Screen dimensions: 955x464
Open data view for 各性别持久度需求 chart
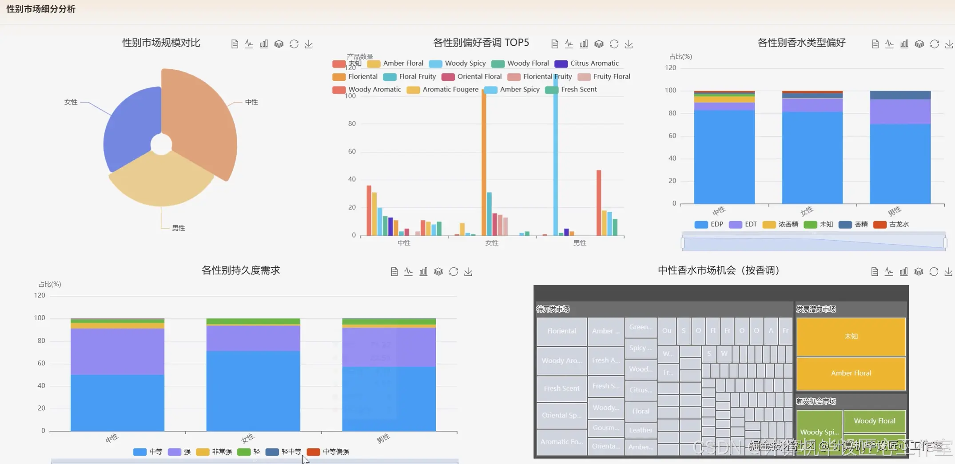point(394,271)
